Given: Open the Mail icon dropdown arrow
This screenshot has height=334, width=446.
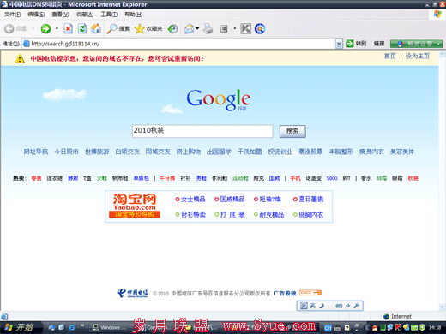Looking at the screenshot, I should (197, 28).
